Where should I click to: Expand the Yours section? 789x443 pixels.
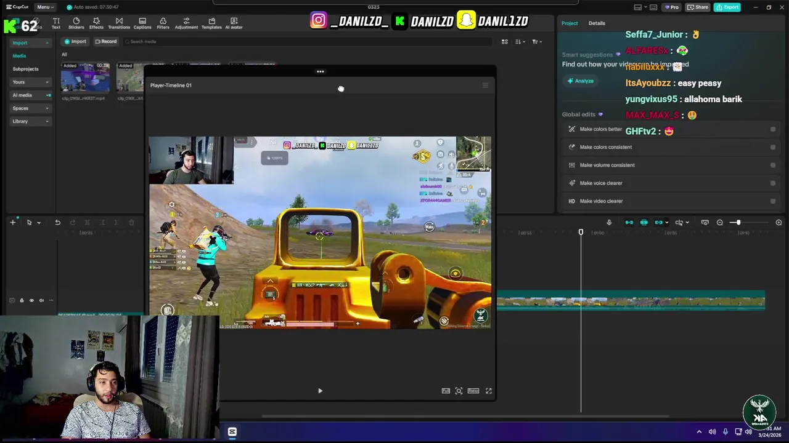tap(30, 82)
